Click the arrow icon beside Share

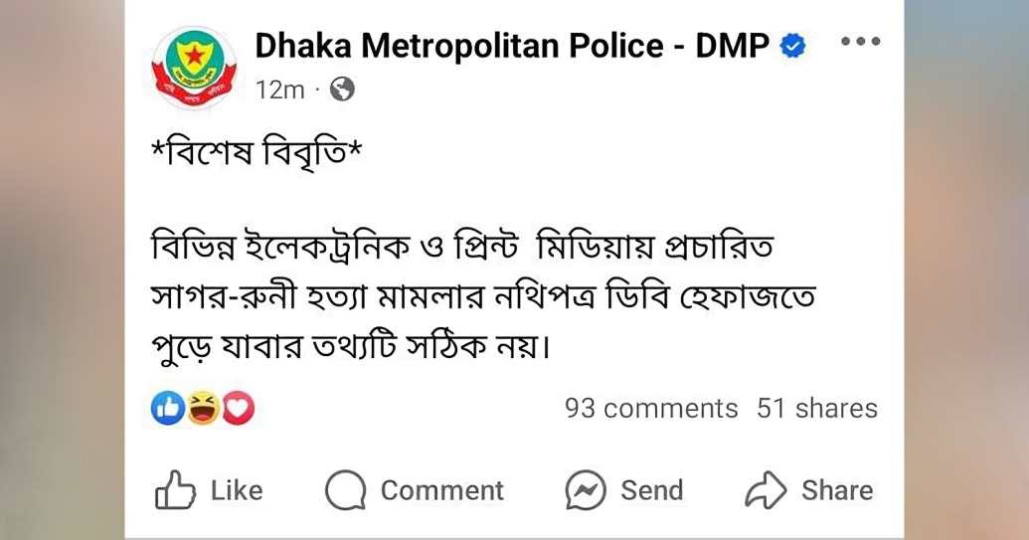click(x=766, y=490)
